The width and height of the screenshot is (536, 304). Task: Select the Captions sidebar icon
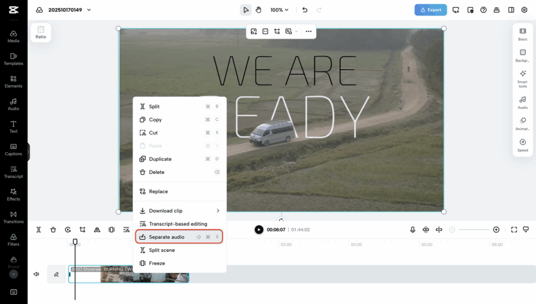click(x=14, y=149)
